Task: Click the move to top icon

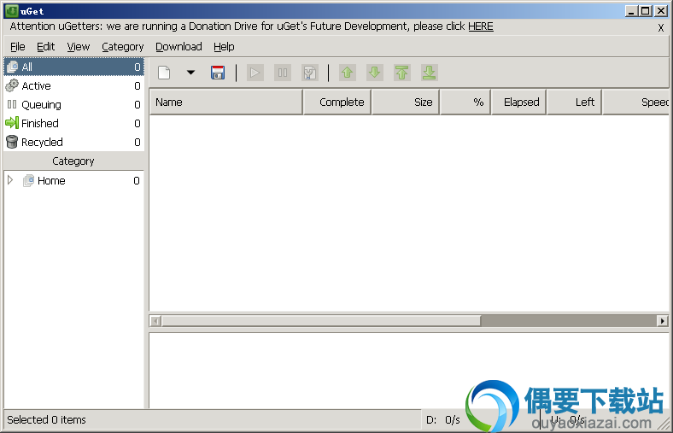Action: [401, 73]
